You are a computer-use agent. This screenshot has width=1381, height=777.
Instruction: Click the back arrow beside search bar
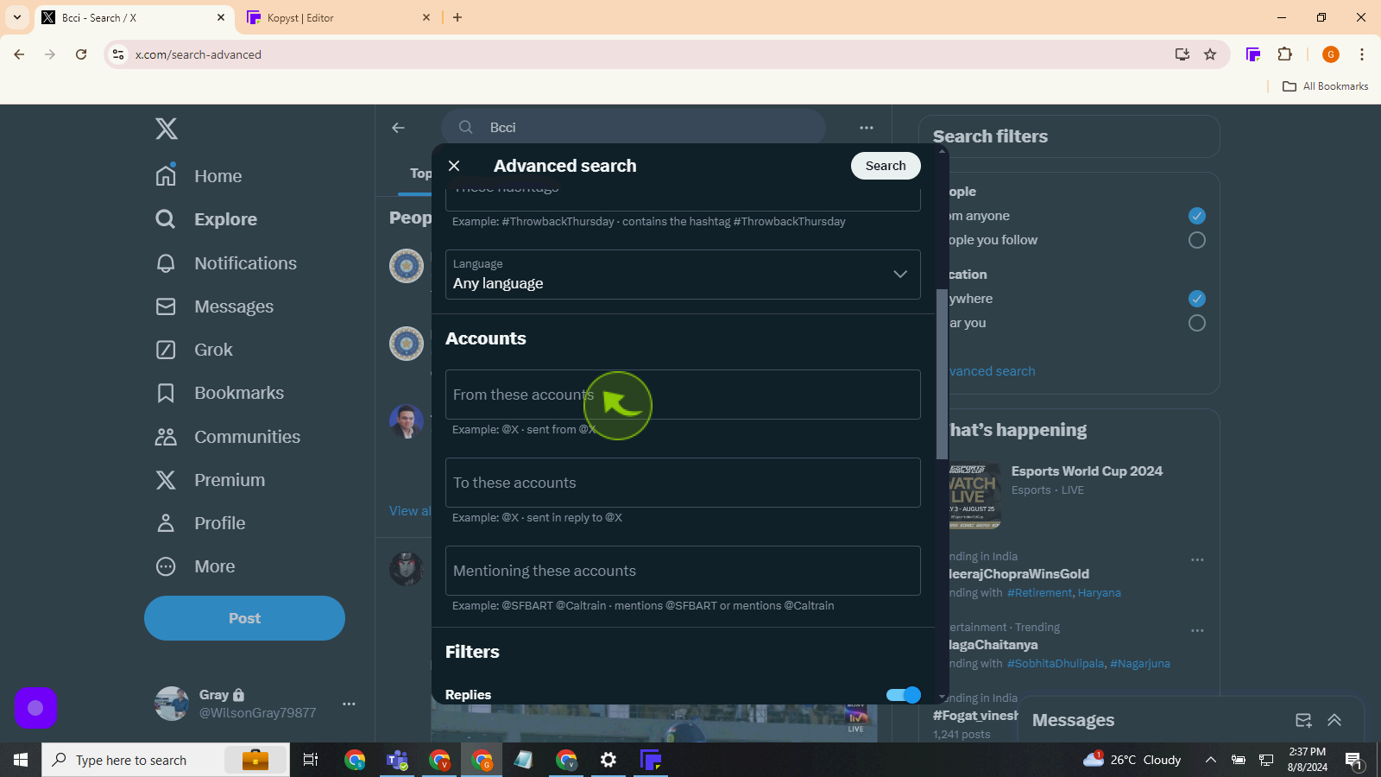coord(398,128)
